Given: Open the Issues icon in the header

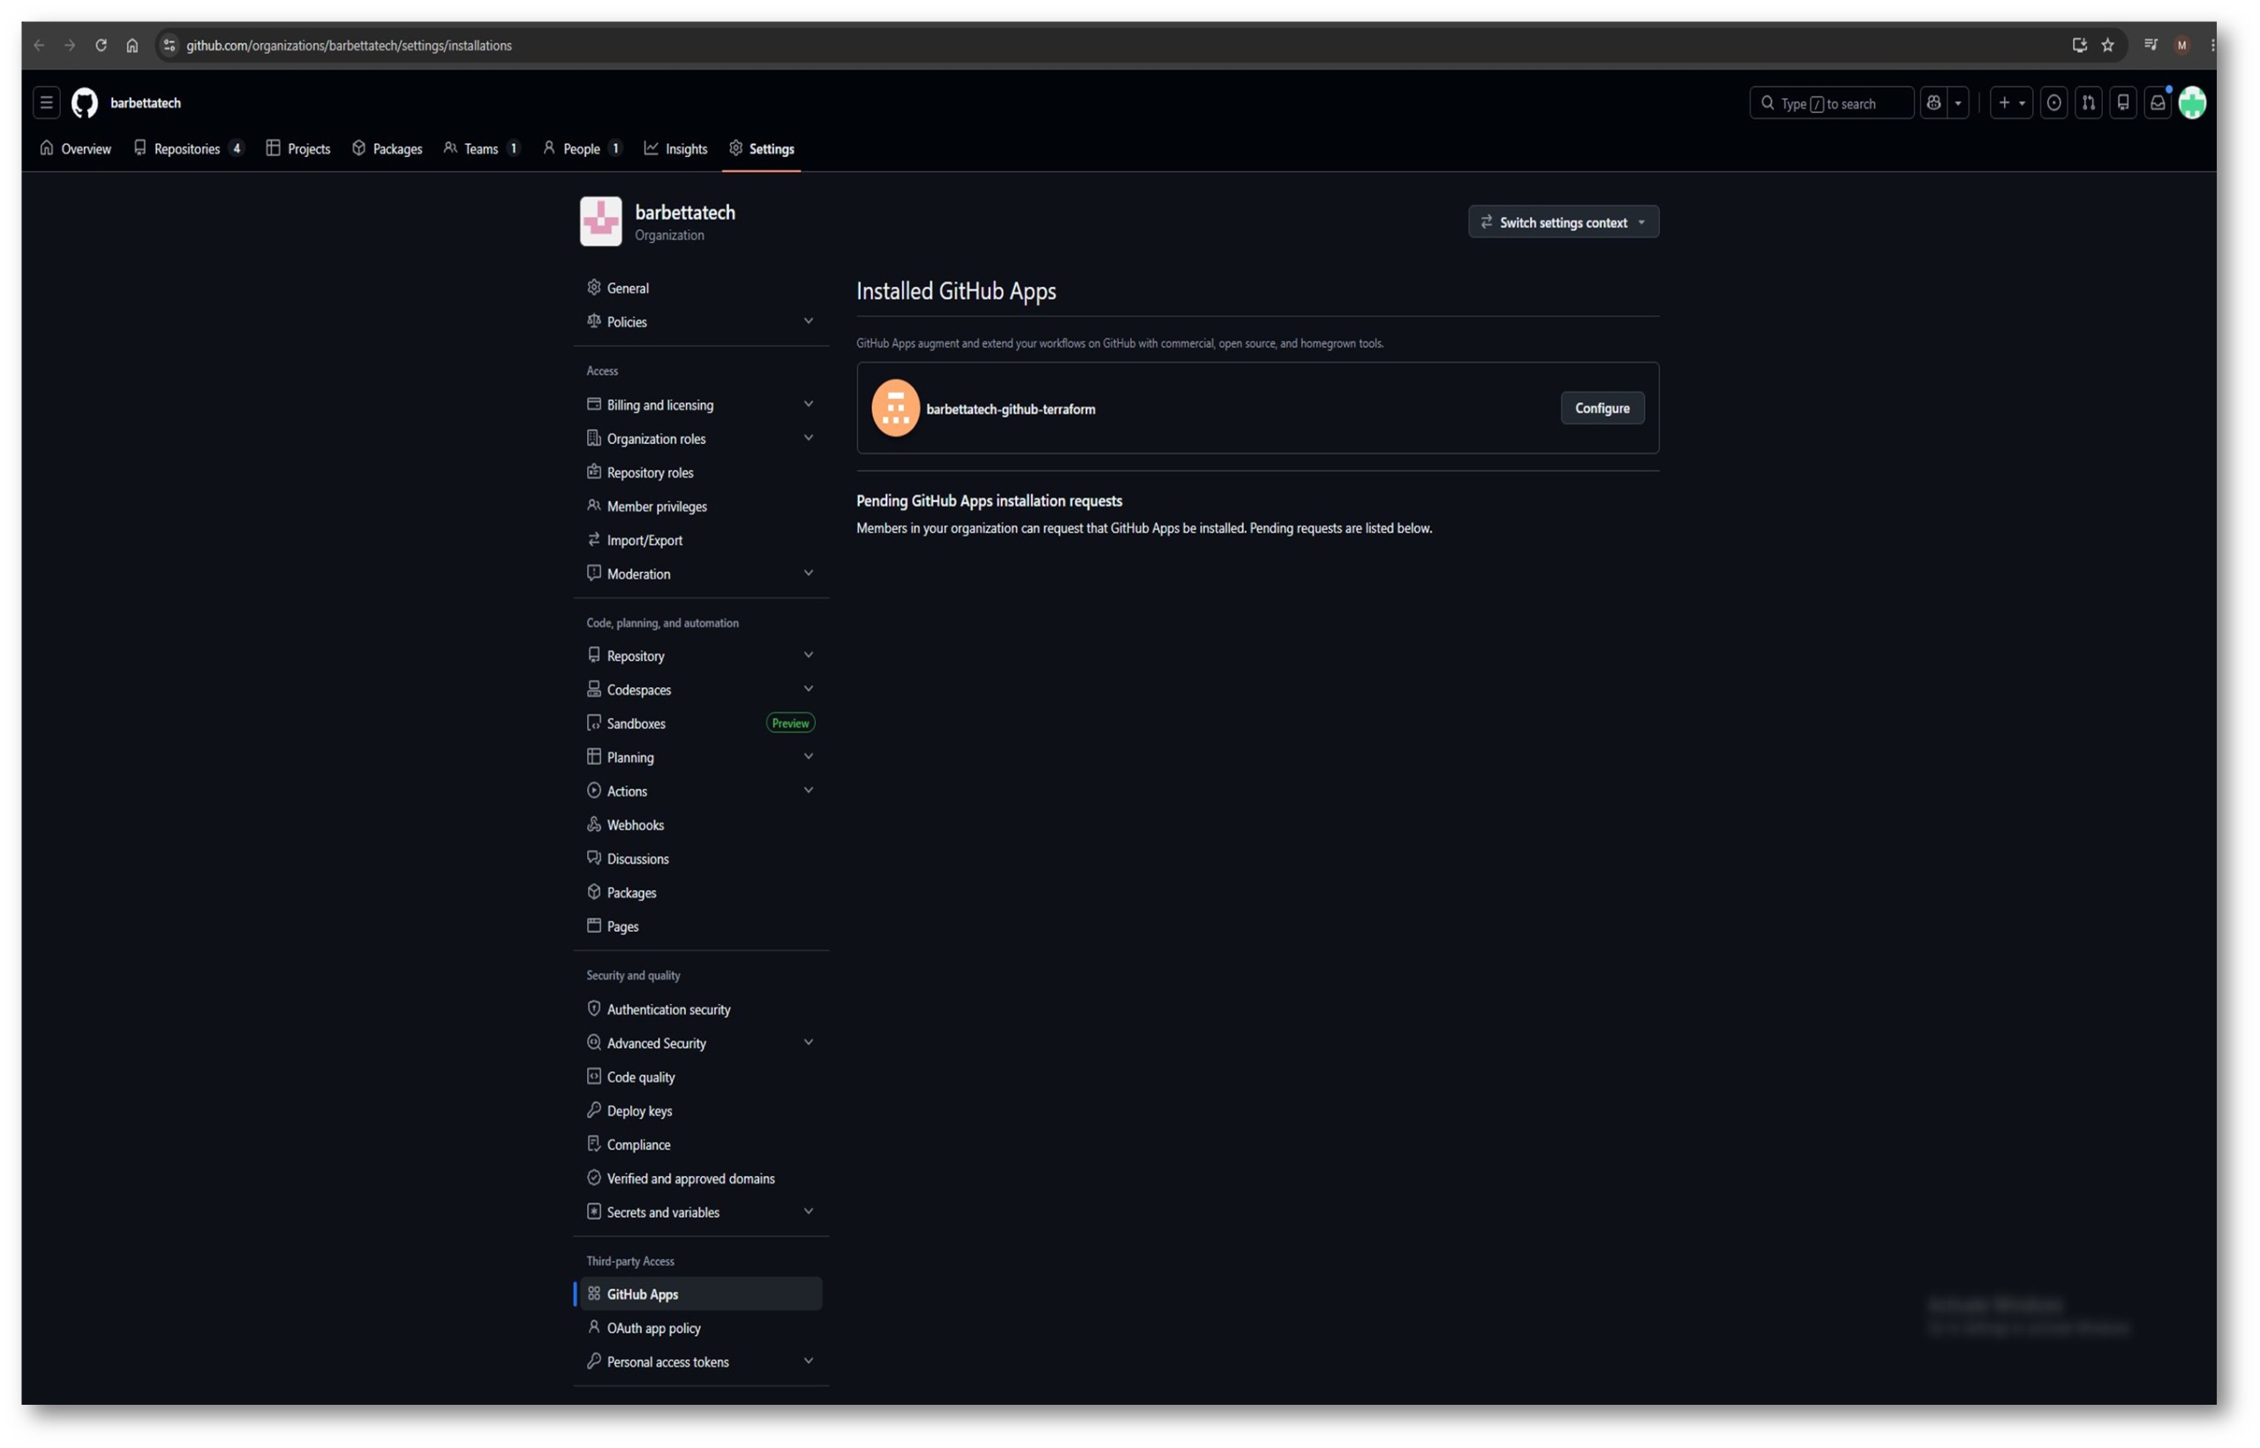Looking at the screenshot, I should pyautogui.click(x=2054, y=103).
